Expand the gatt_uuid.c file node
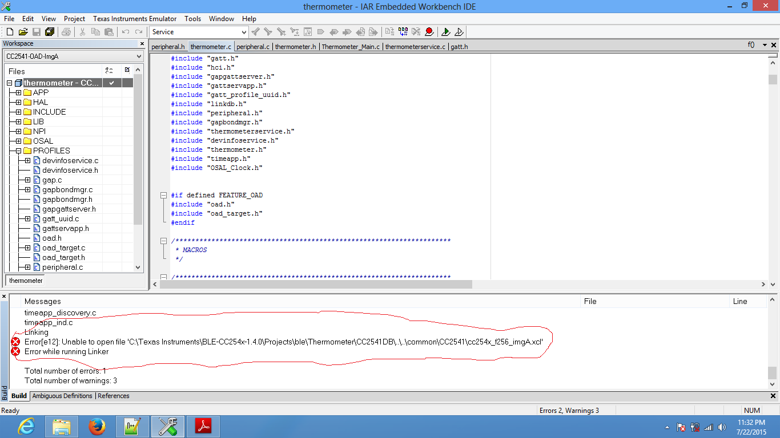Image resolution: width=780 pixels, height=438 pixels. tap(27, 218)
